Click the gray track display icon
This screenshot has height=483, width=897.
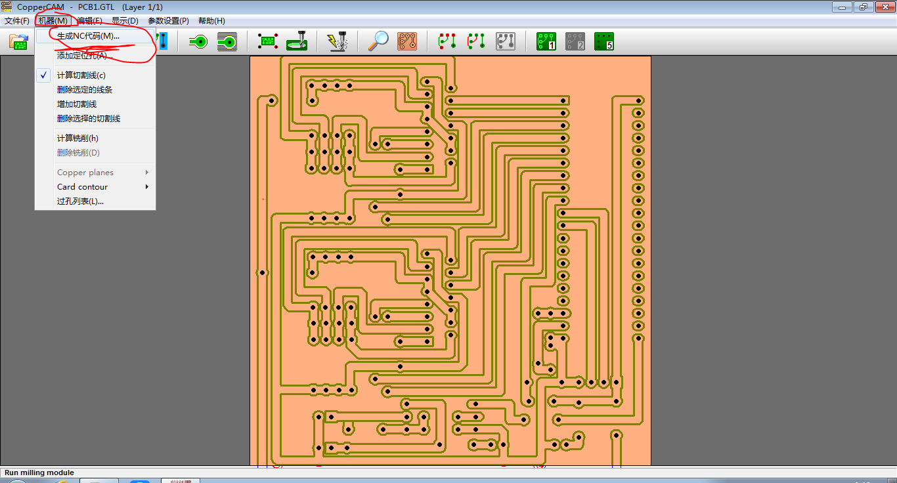(505, 42)
